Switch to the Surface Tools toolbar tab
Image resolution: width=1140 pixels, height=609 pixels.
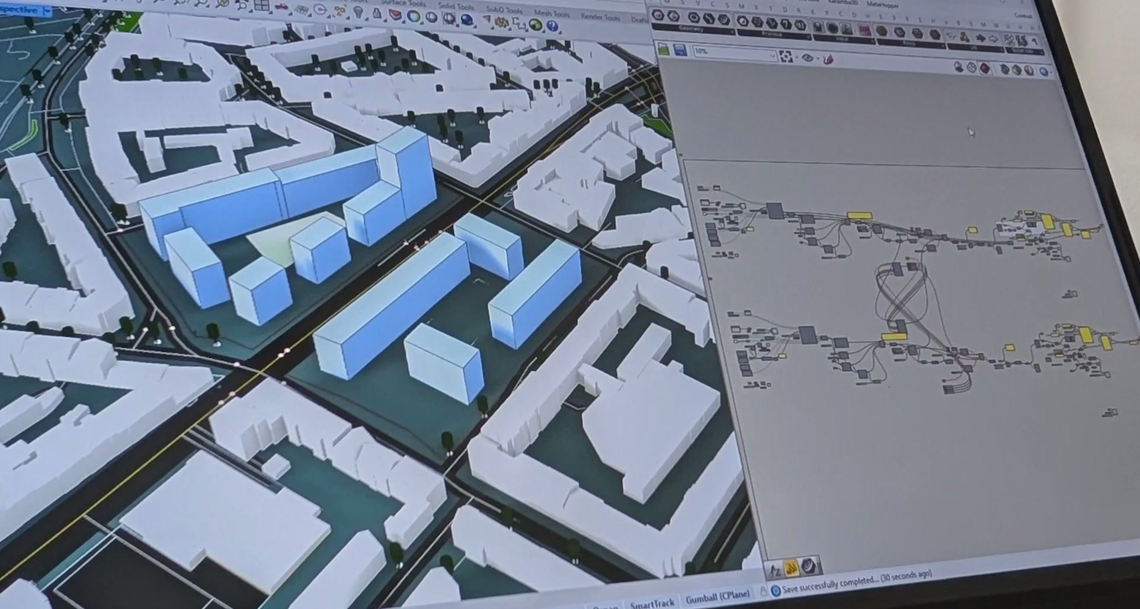(402, 3)
